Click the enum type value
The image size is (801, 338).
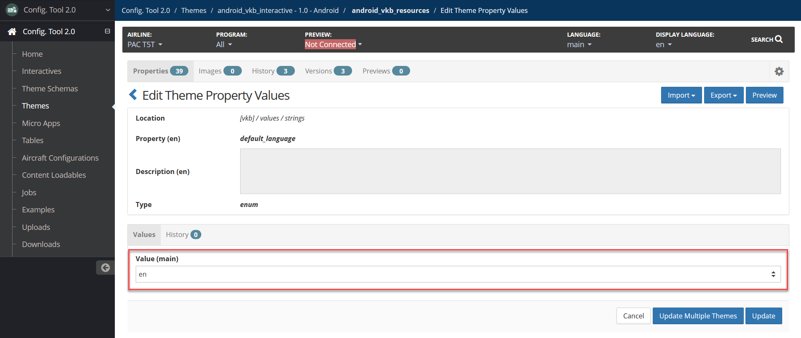click(x=249, y=204)
